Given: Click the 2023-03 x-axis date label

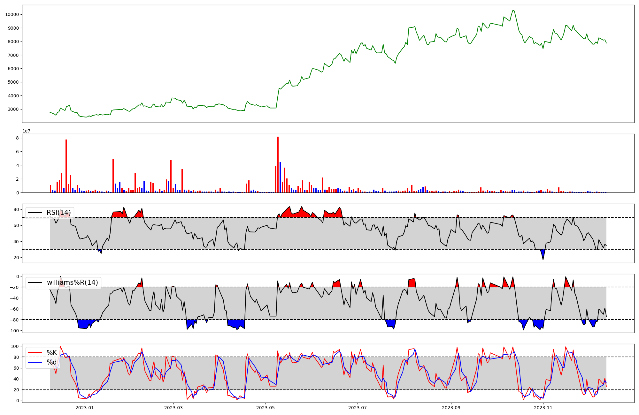Looking at the screenshot, I should tap(173, 408).
